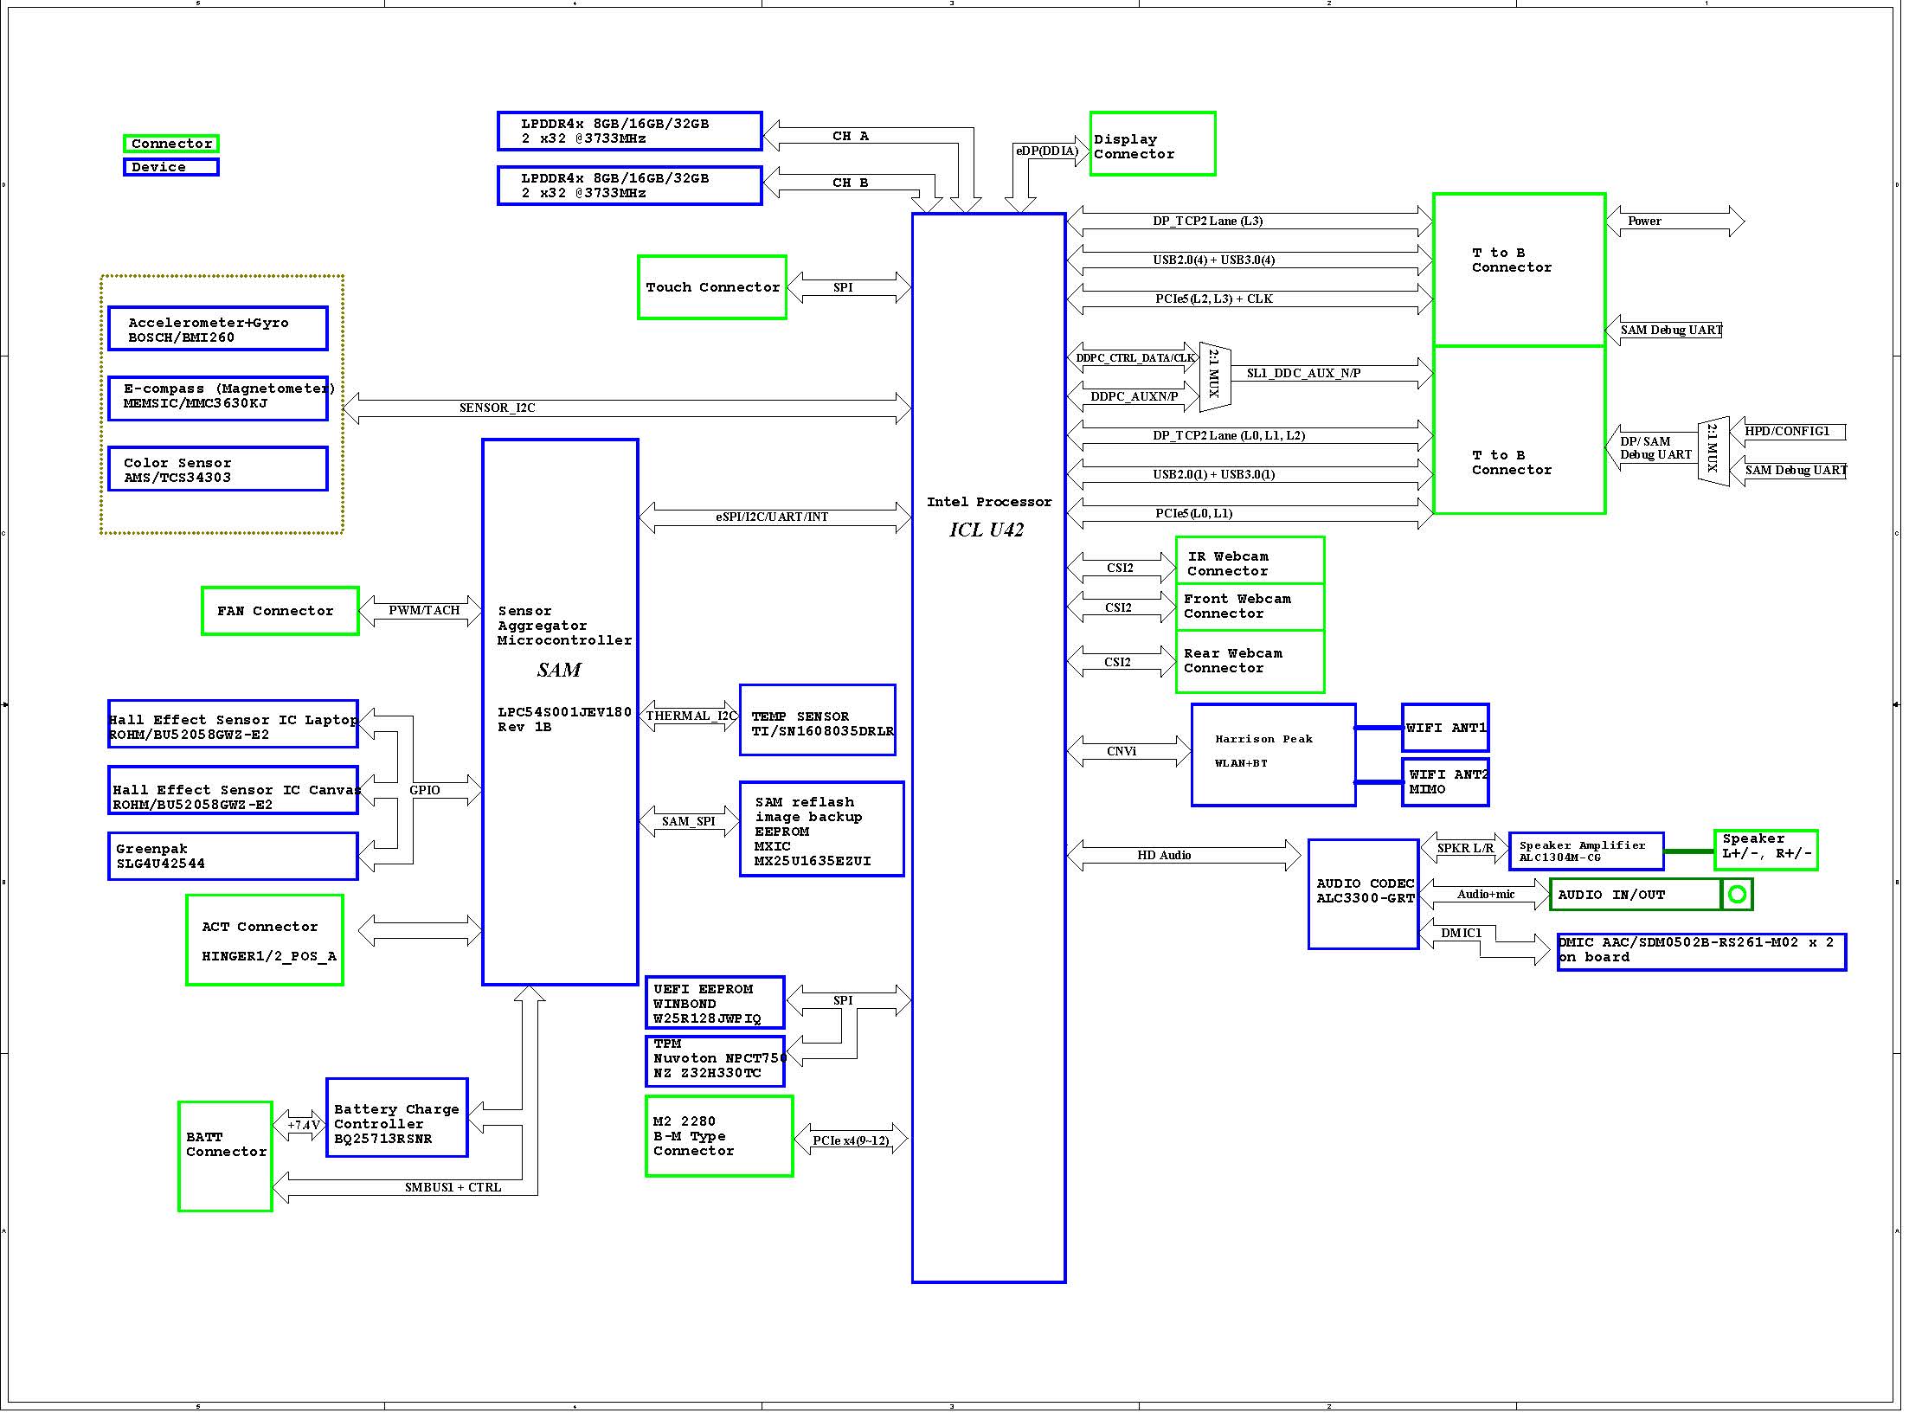Screen dimensions: 1909x1413
Task: Select the Touch Connector block
Action: [712, 287]
